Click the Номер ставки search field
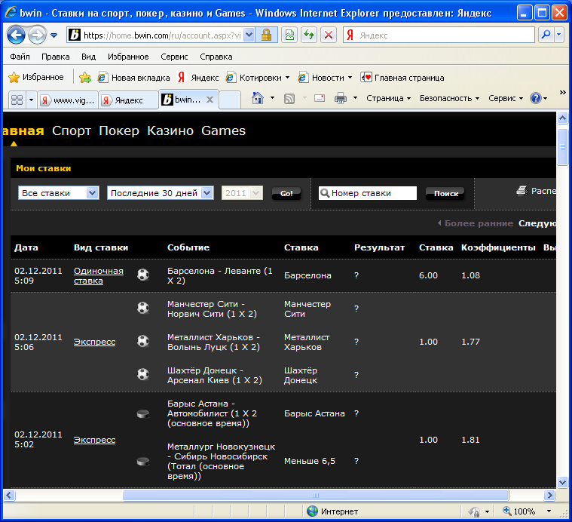Image resolution: width=572 pixels, height=522 pixels. point(367,193)
